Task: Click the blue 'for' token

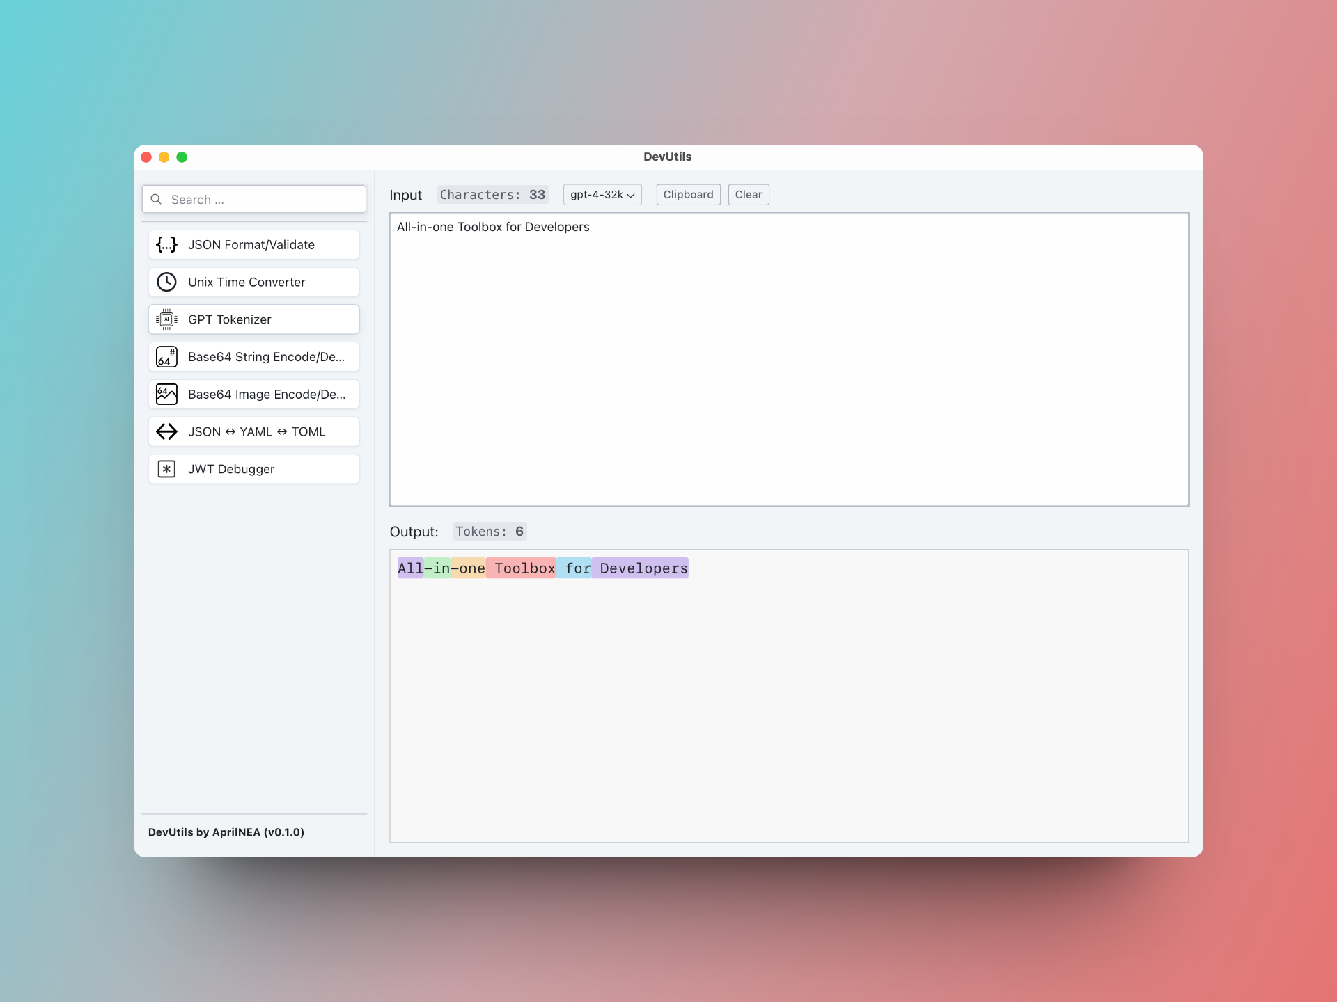Action: point(574,568)
